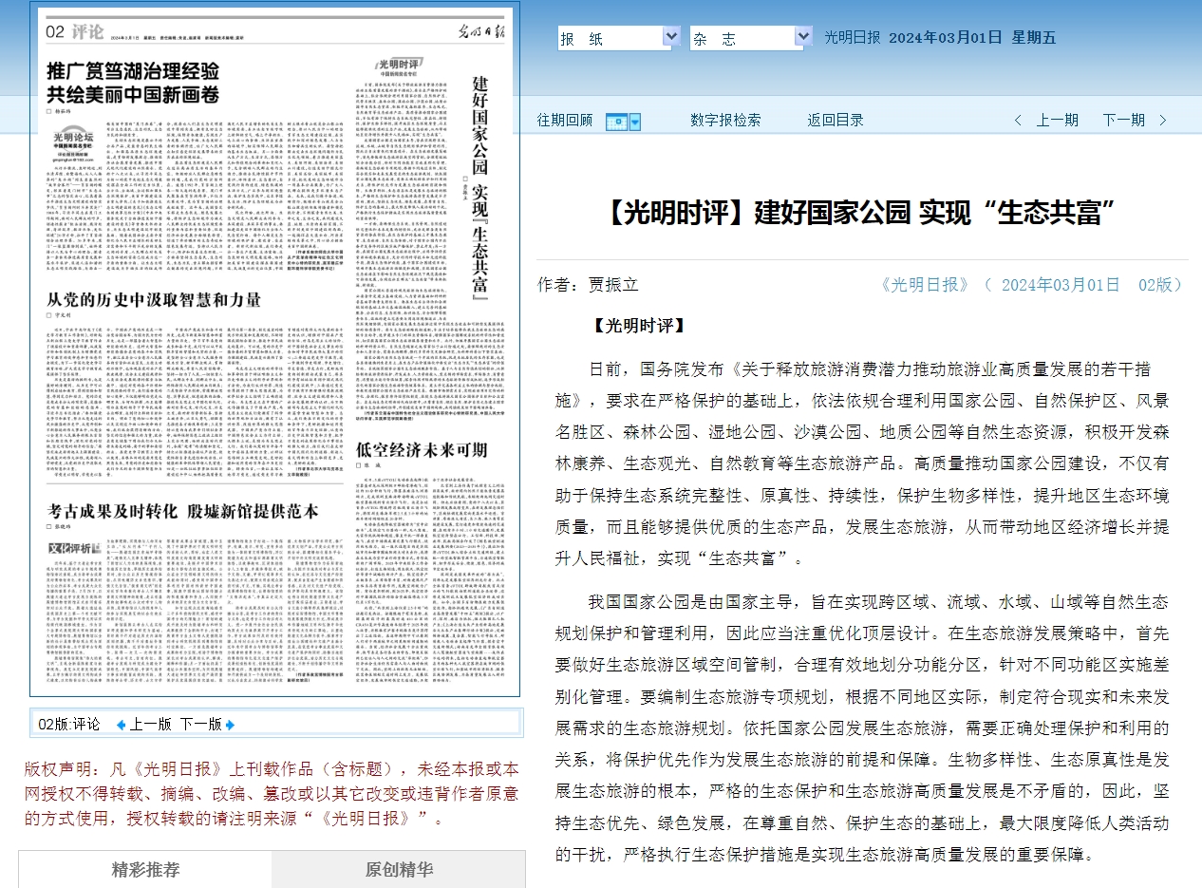Click the right chevron after 下一期
The height and width of the screenshot is (888, 1202).
1163,121
